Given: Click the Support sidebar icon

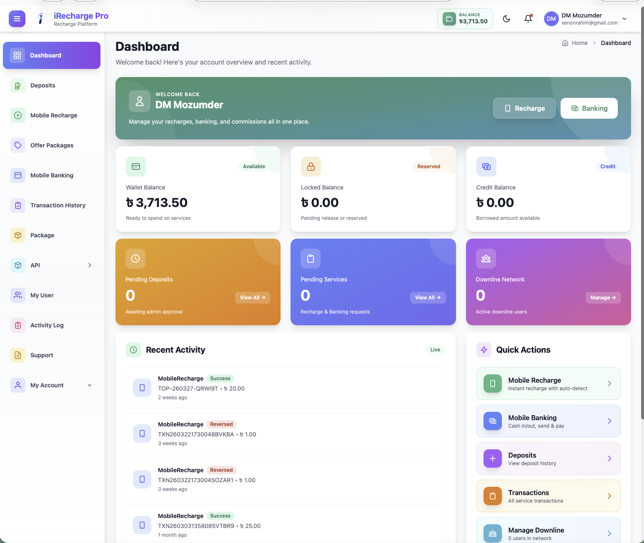Looking at the screenshot, I should coord(18,355).
